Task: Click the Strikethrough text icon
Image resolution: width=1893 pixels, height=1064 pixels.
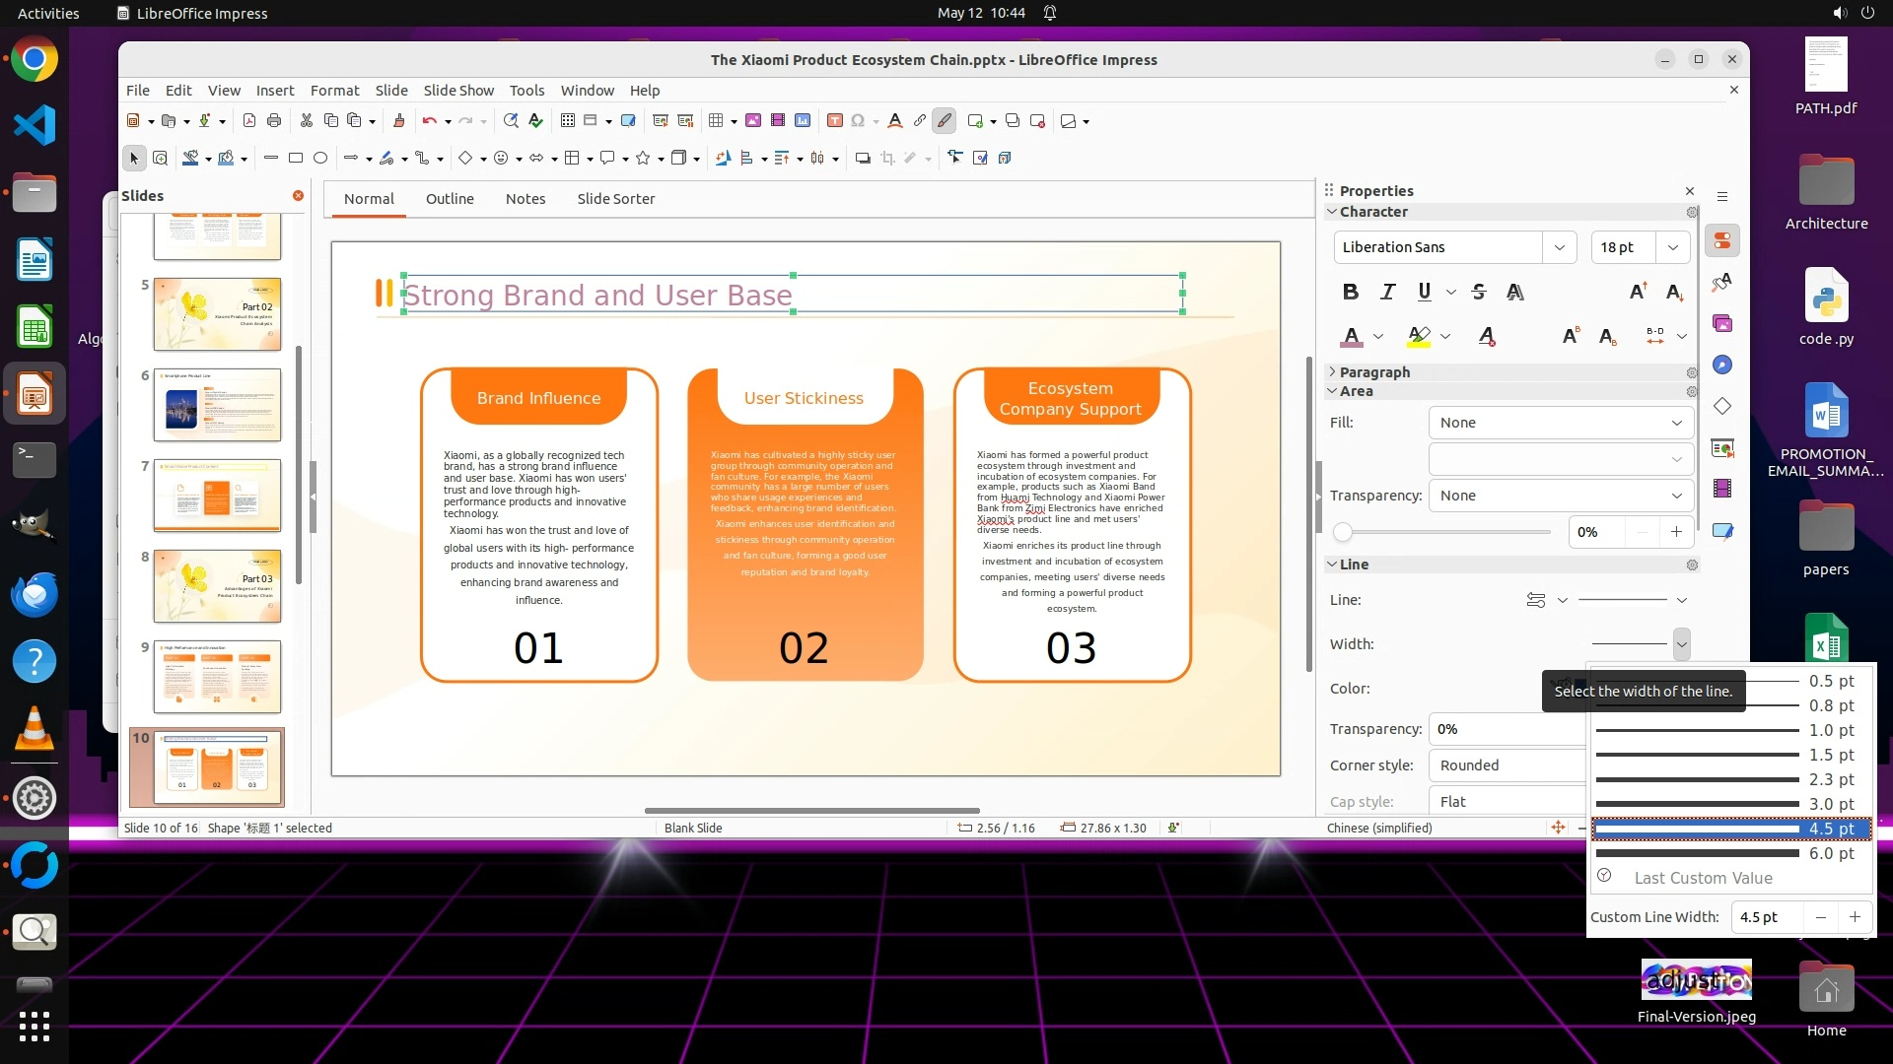Action: point(1478,292)
